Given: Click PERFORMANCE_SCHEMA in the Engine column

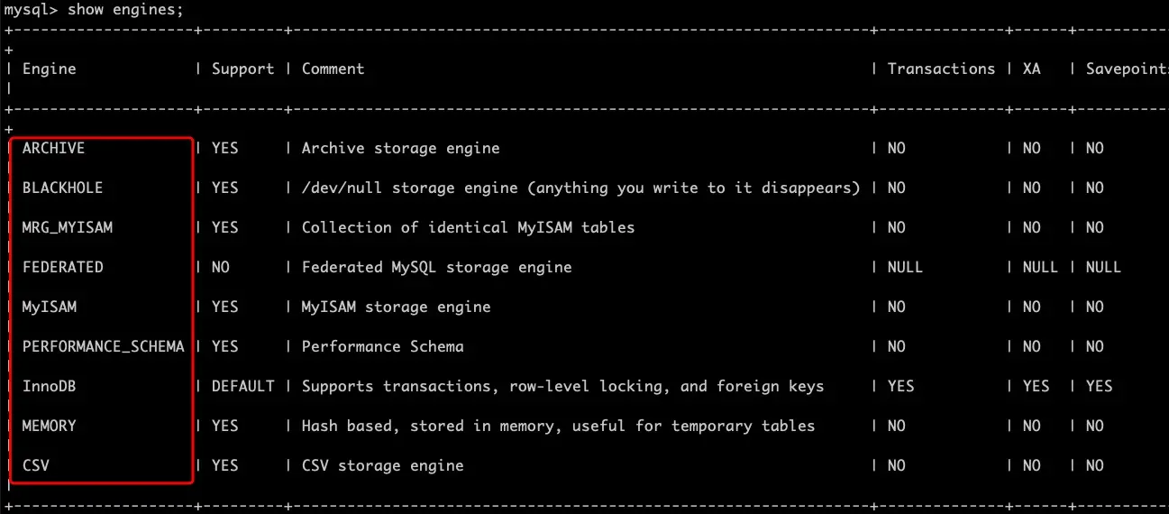Looking at the screenshot, I should pos(104,346).
